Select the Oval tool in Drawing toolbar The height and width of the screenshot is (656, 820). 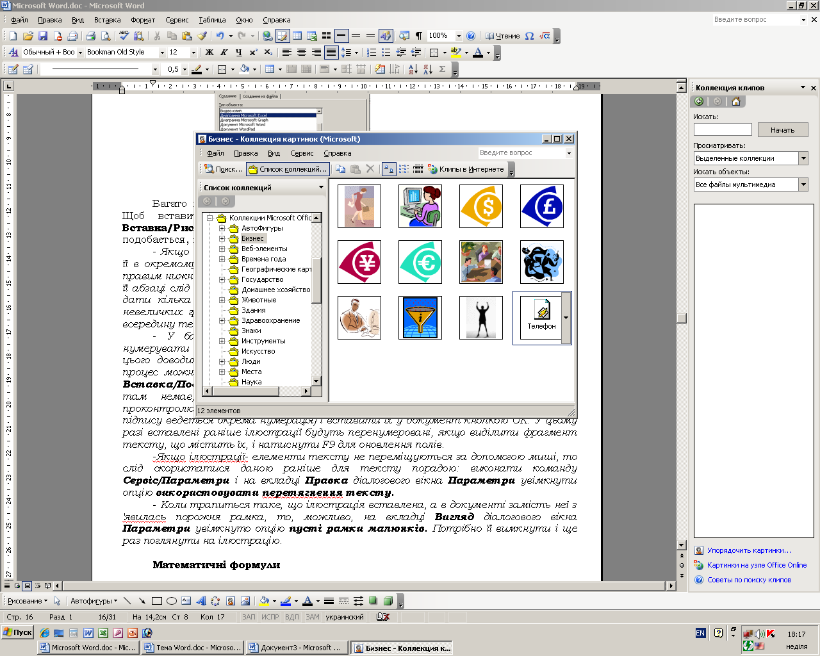[x=172, y=601]
